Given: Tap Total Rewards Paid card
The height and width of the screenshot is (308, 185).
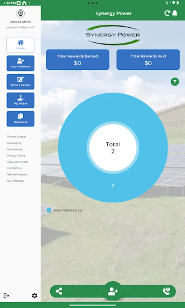Looking at the screenshot, I should 148,60.
